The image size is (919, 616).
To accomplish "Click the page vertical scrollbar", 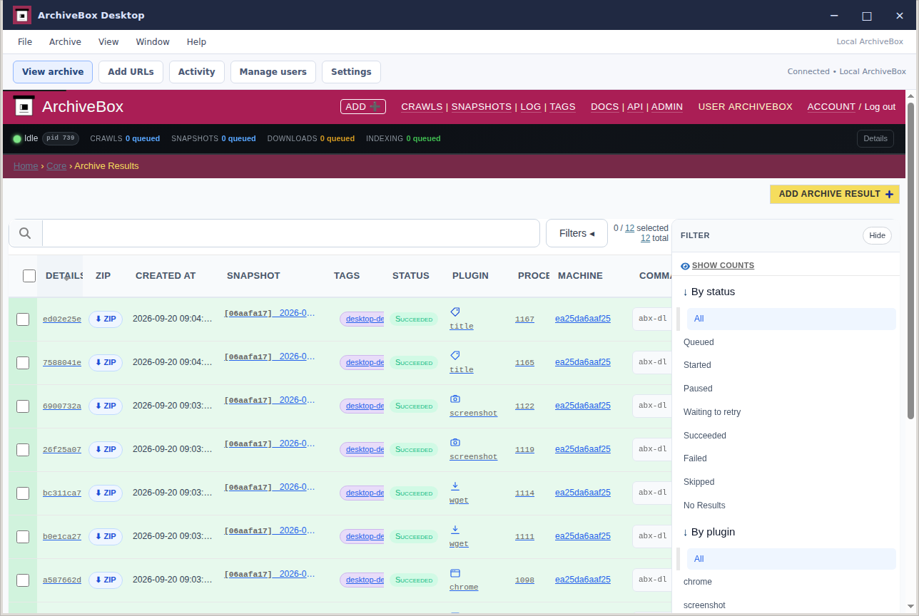I will click(x=911, y=260).
